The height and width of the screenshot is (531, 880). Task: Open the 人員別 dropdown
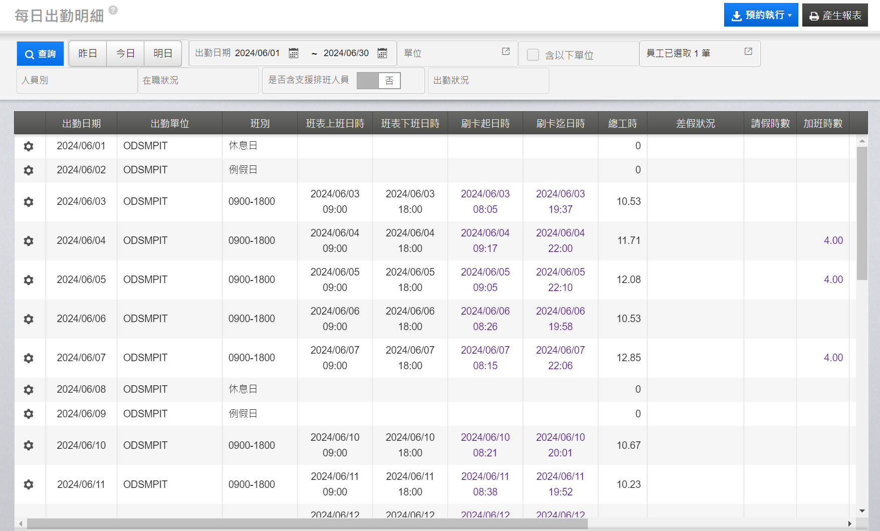click(x=77, y=81)
